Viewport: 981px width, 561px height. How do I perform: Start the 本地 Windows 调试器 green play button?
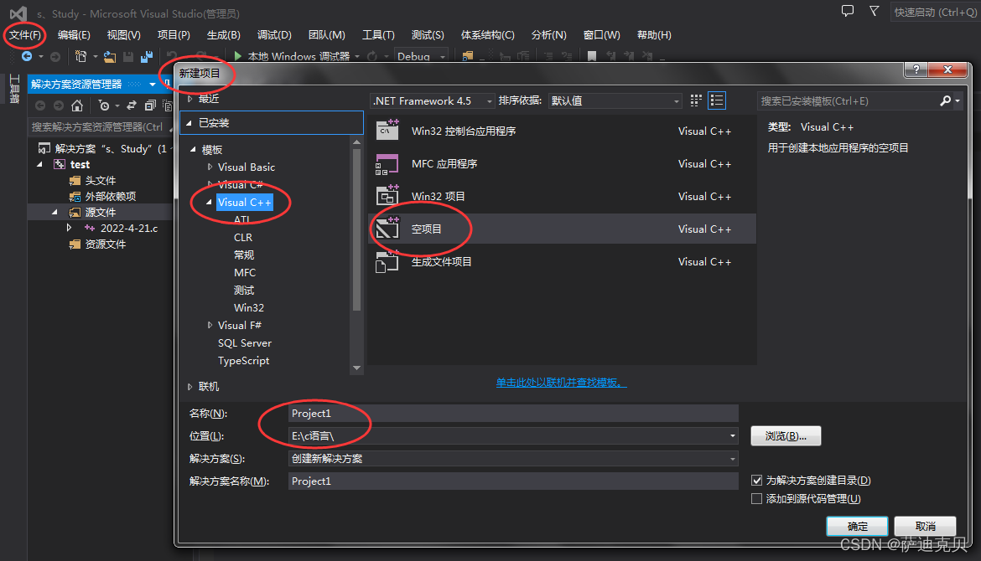pos(238,56)
